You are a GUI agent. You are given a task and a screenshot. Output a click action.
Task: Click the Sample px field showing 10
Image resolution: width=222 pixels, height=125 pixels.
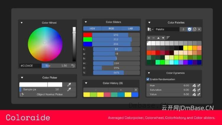41,89
